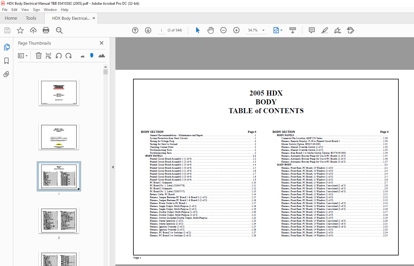This screenshot has height=266, width=414.
Task: Click 'Battery Cable, PC Board' entry
Action: point(162,194)
